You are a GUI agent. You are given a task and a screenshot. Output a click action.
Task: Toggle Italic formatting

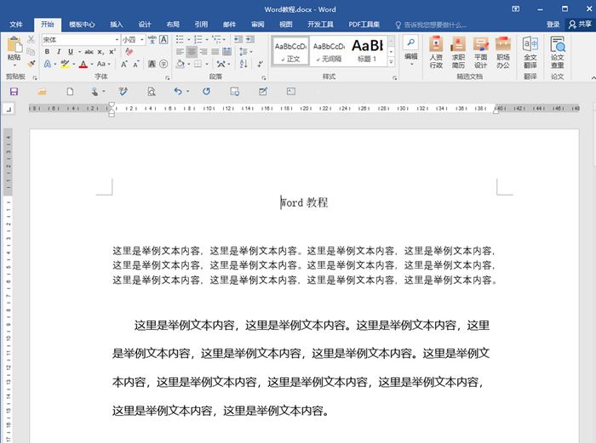pos(59,52)
